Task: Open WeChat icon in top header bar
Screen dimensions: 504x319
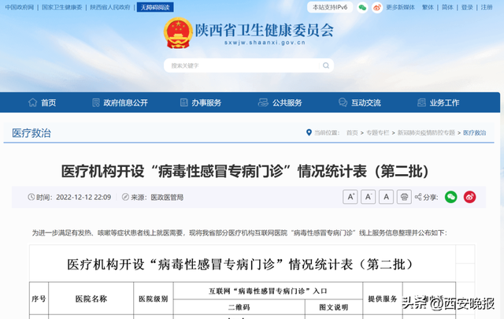Action: pyautogui.click(x=362, y=7)
